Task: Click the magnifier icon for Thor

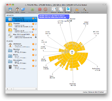Action: [x=36, y=29]
